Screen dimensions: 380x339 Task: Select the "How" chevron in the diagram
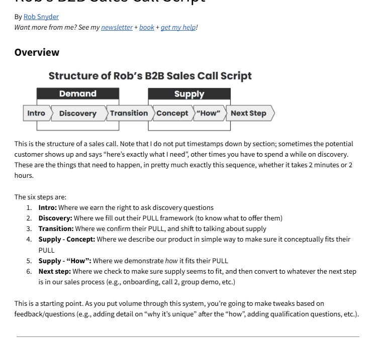click(x=210, y=113)
